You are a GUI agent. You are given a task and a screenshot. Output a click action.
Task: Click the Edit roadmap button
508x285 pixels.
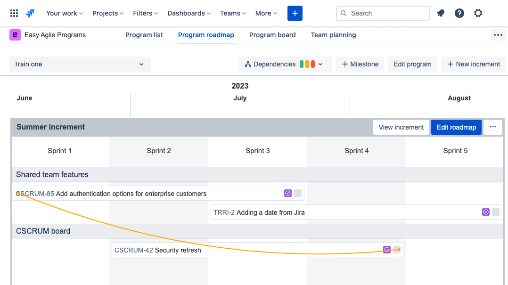click(x=456, y=127)
